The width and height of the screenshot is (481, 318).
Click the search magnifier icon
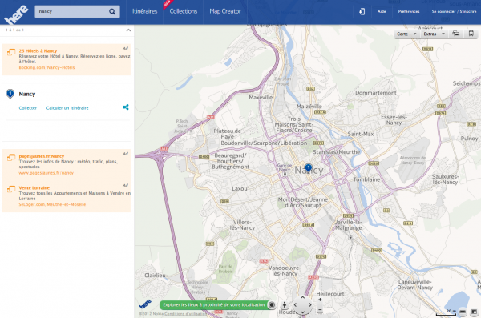pos(112,12)
